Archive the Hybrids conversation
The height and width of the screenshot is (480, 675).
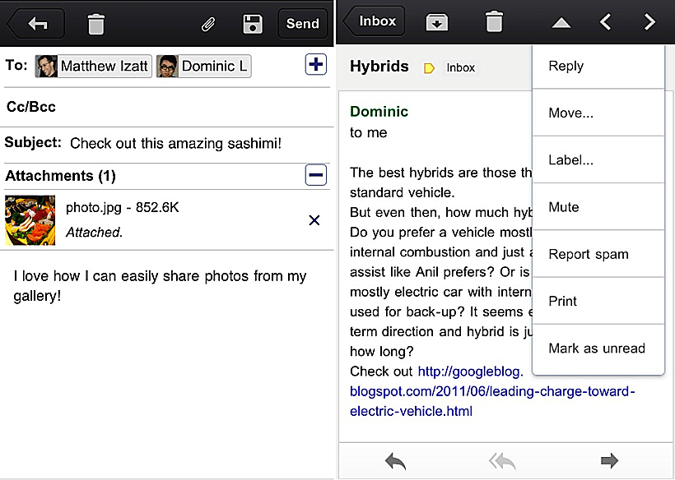[436, 22]
